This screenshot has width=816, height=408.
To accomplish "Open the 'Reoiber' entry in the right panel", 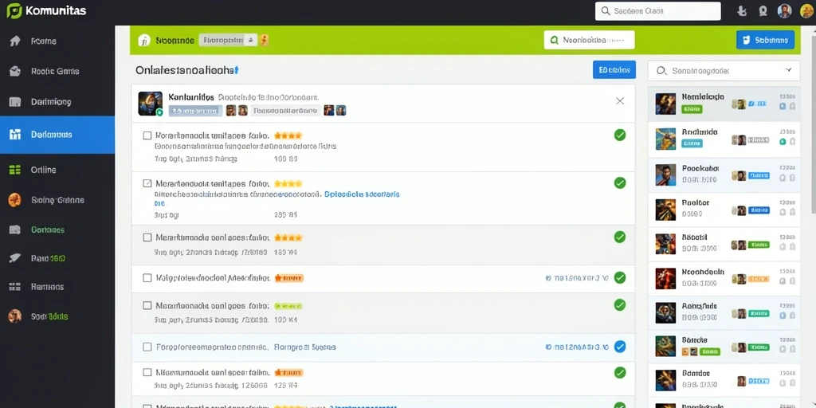I will (x=724, y=210).
